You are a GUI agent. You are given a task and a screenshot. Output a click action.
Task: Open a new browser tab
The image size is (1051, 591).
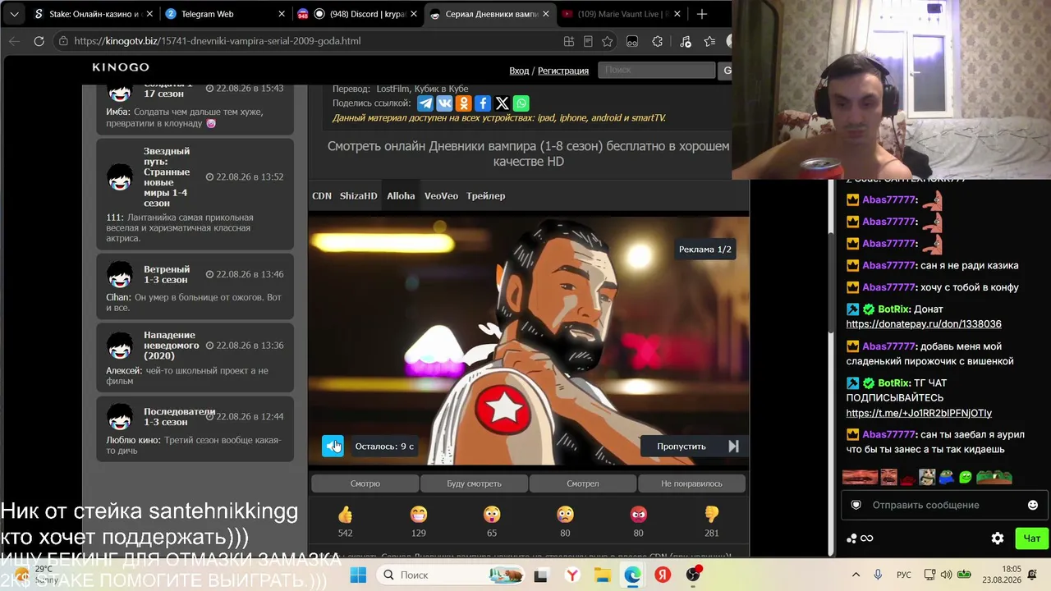coord(701,14)
